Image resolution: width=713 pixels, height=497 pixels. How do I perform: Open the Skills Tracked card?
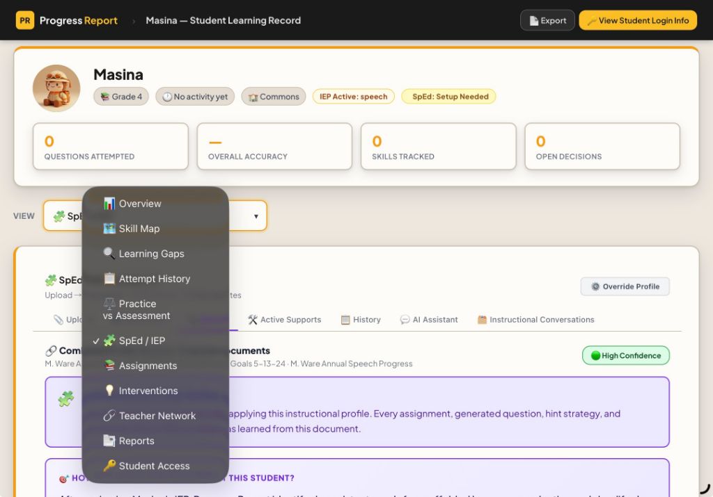pos(439,147)
